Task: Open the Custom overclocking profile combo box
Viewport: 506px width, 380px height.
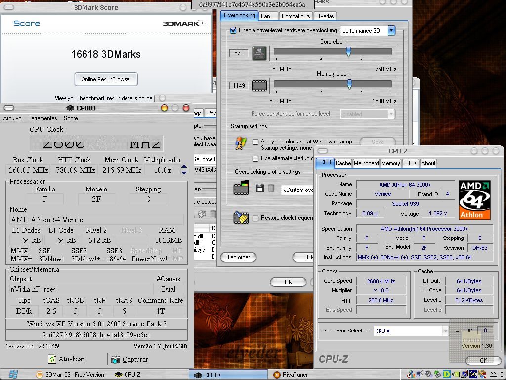Action: [297, 190]
